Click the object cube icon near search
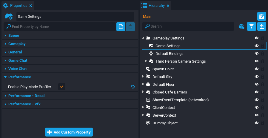Image resolution: width=268 pixels, height=138 pixels. click(x=241, y=26)
